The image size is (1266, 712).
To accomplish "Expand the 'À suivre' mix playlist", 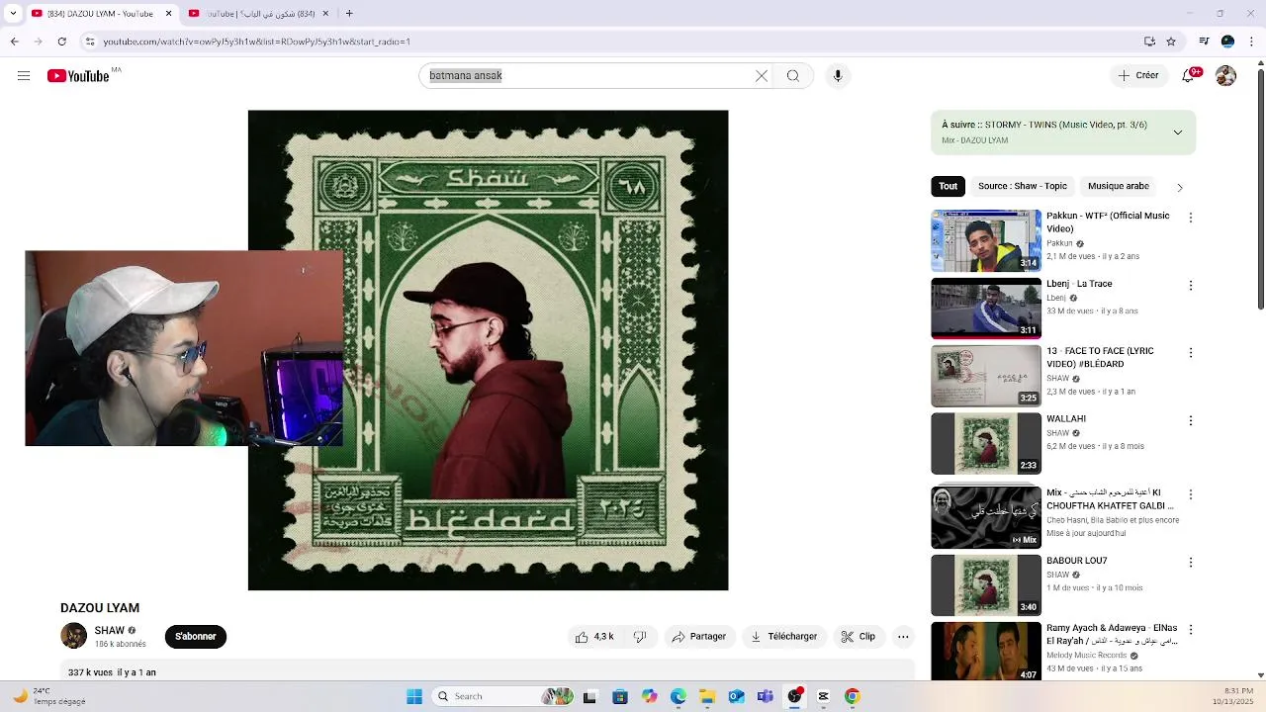I will [1178, 133].
